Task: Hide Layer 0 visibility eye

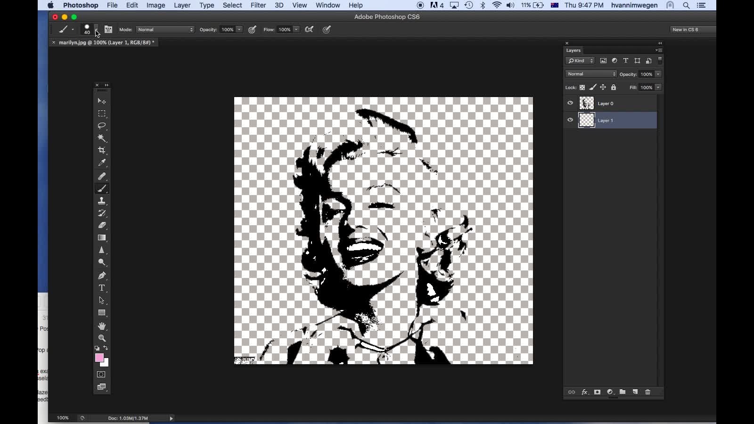Action: click(x=570, y=103)
